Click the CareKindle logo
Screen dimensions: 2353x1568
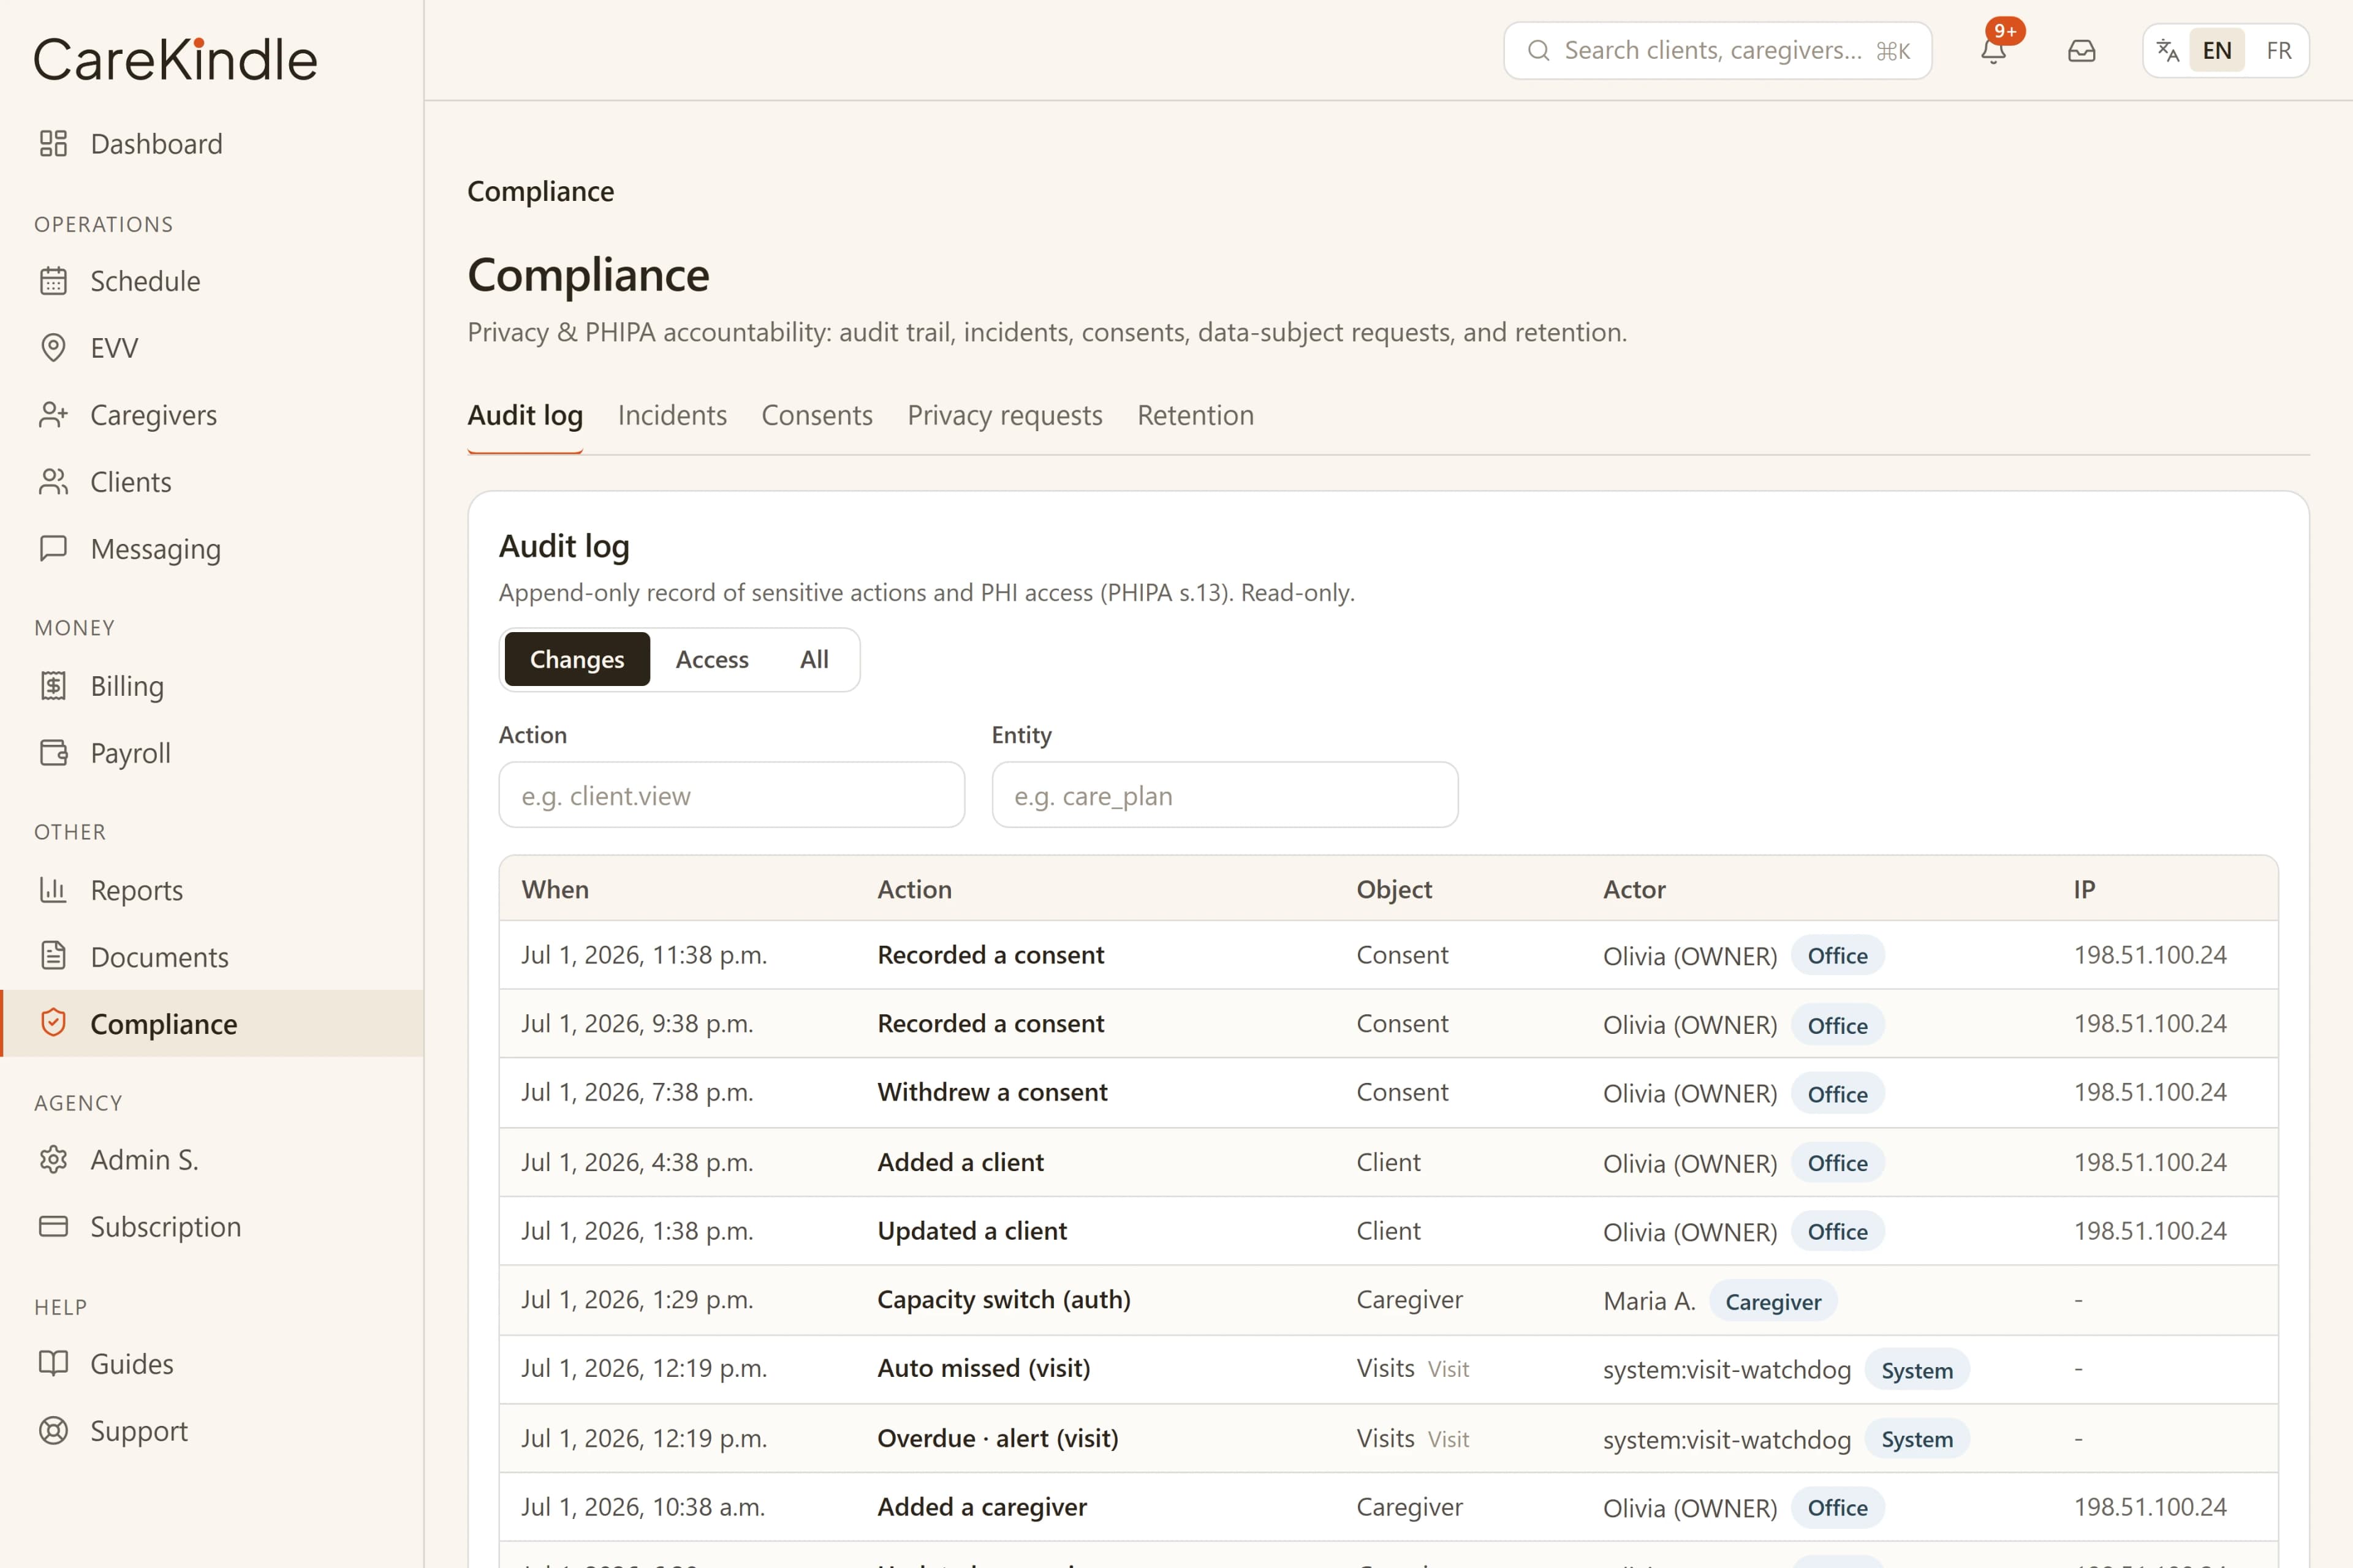(175, 59)
